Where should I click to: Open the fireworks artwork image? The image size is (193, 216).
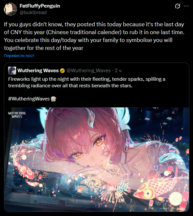[97, 160]
